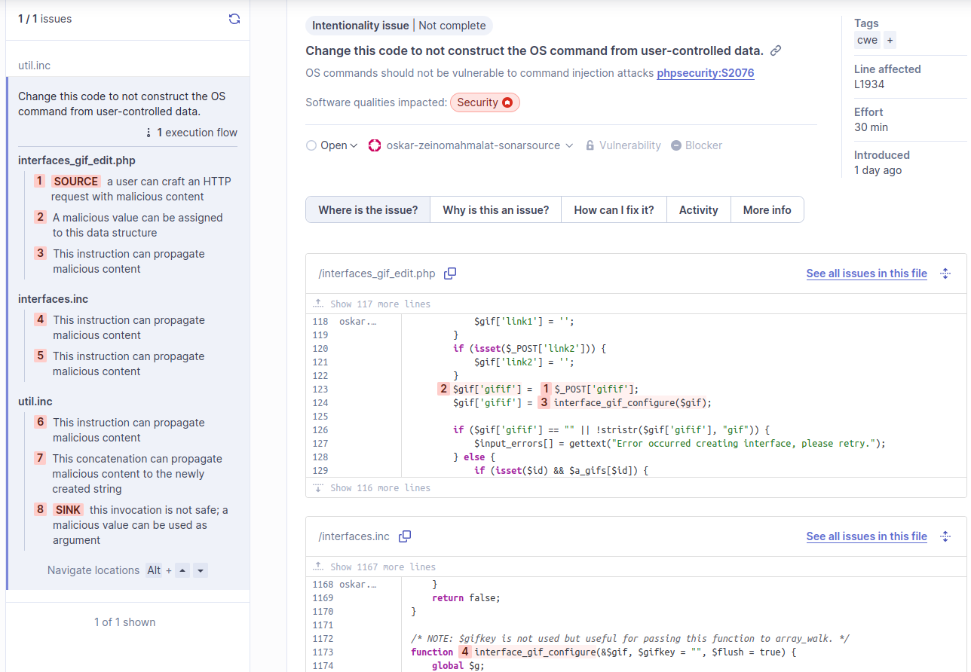Open How can I fix it tab
This screenshot has width=971, height=672.
614,210
